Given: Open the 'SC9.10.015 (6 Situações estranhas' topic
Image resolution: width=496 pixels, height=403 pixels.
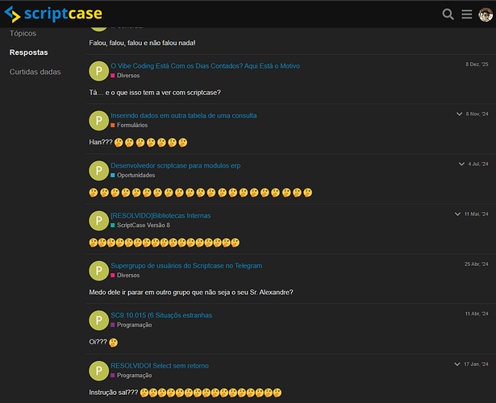Looking at the screenshot, I should point(161,315).
